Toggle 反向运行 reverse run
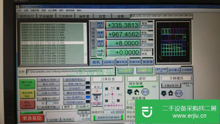Screen dimensions: 220x124 74,88
